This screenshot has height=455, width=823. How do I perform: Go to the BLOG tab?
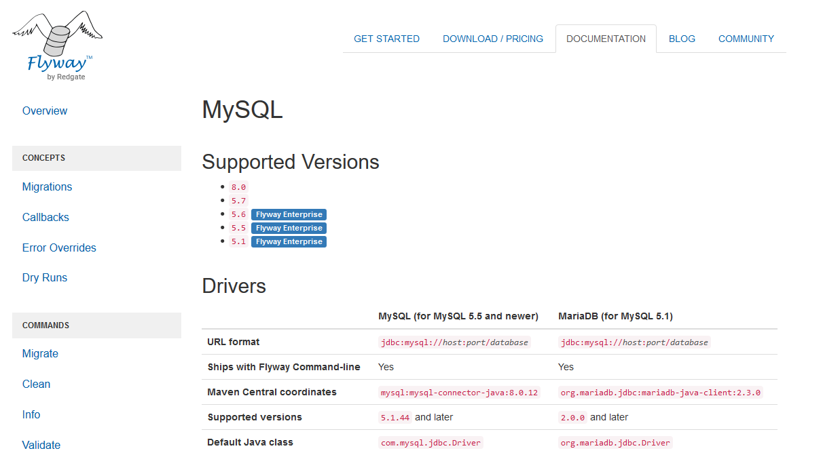682,39
